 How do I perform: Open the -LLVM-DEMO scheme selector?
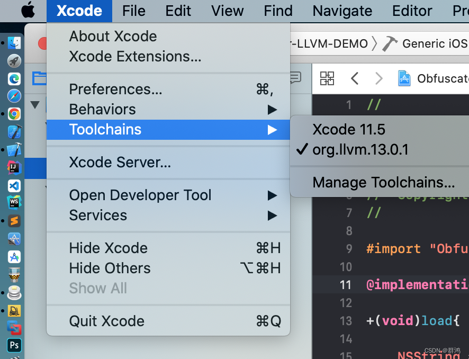tap(329, 43)
